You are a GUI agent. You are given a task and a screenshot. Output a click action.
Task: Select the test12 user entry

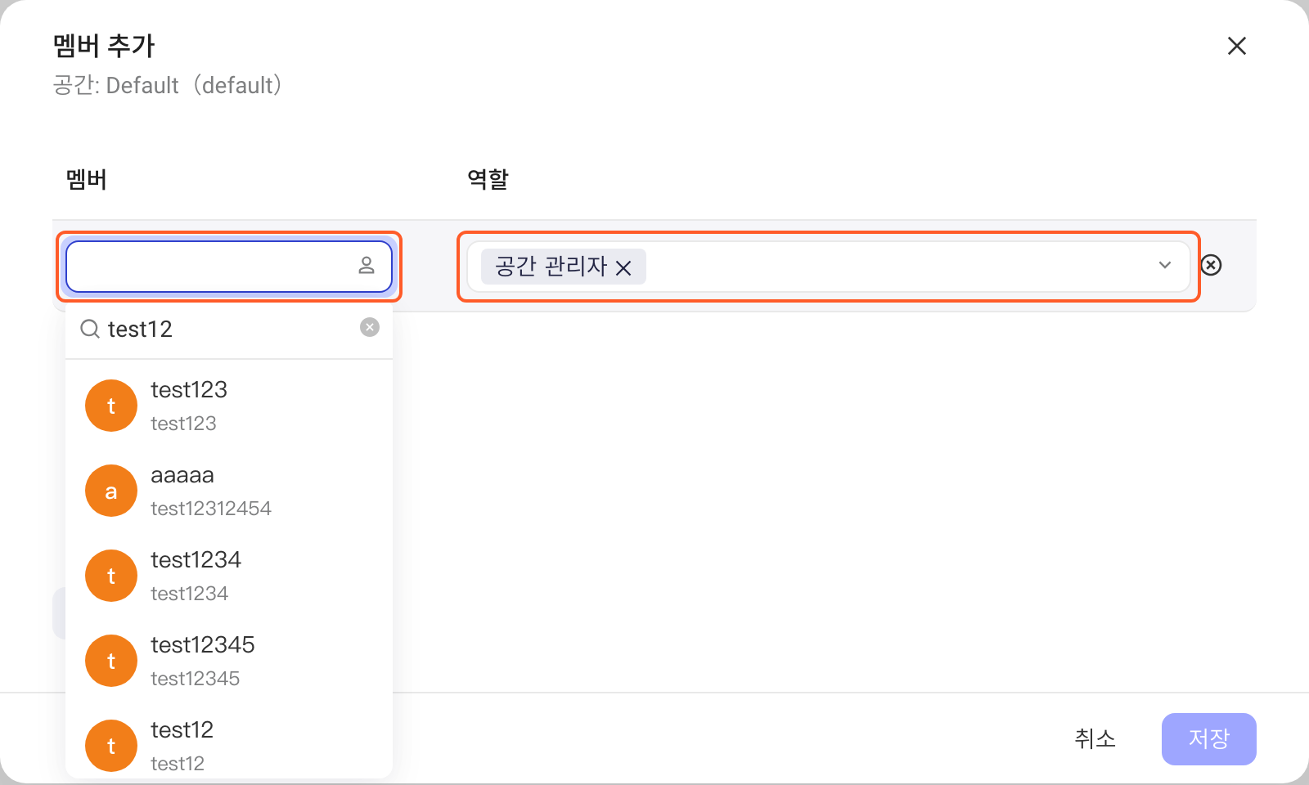(x=229, y=745)
